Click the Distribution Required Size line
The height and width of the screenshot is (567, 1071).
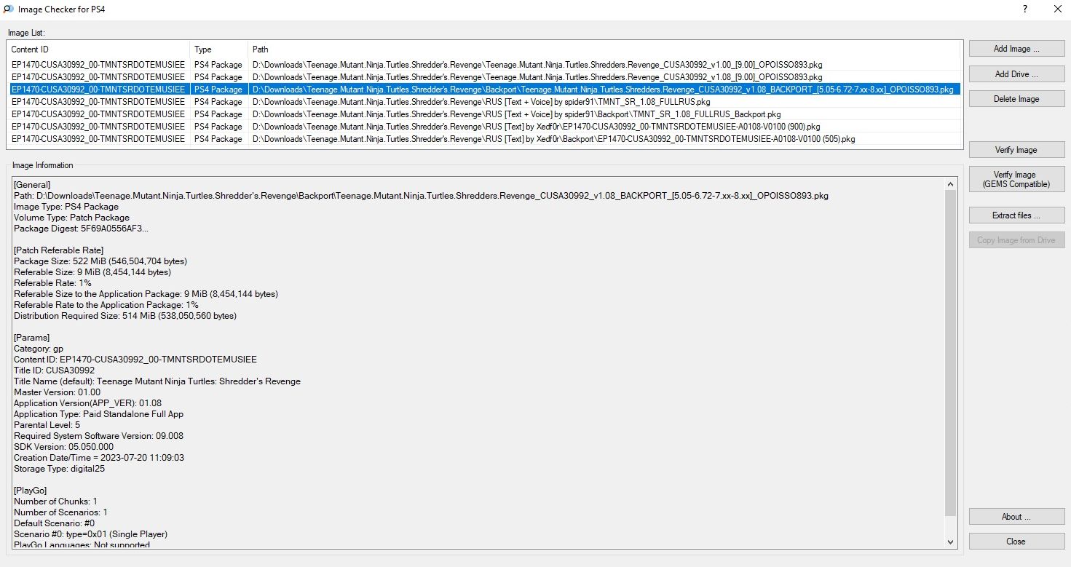(x=125, y=316)
